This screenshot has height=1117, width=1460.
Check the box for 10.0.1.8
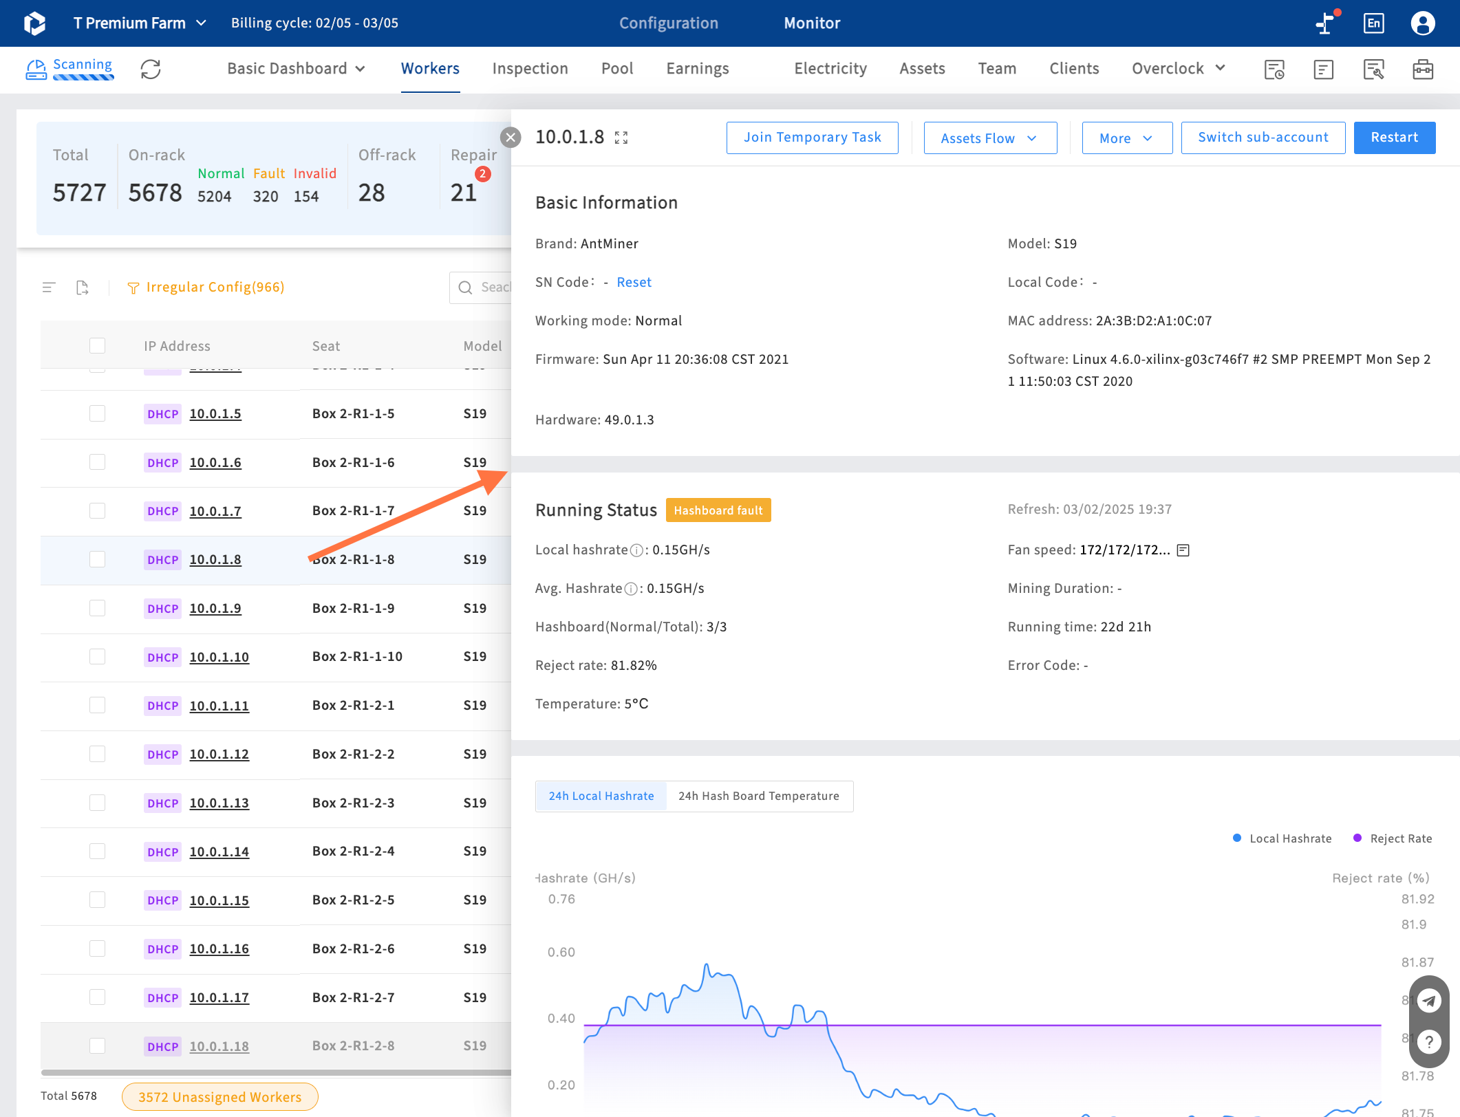click(98, 559)
